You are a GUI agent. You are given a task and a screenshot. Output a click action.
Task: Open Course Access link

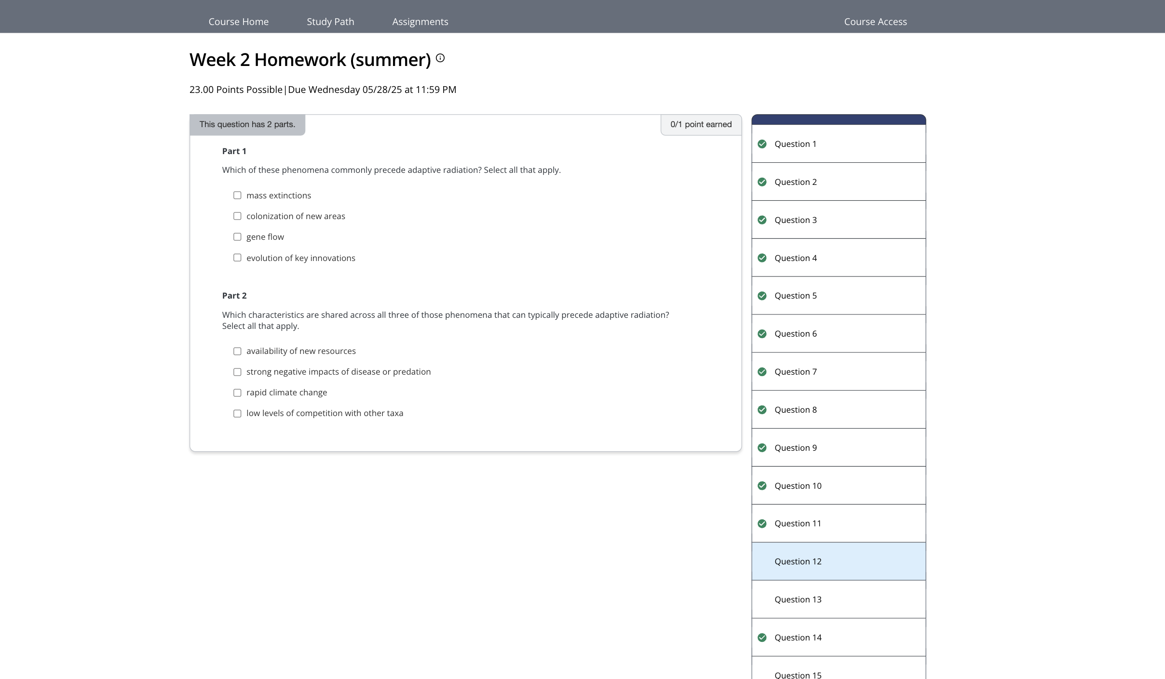[x=875, y=22]
